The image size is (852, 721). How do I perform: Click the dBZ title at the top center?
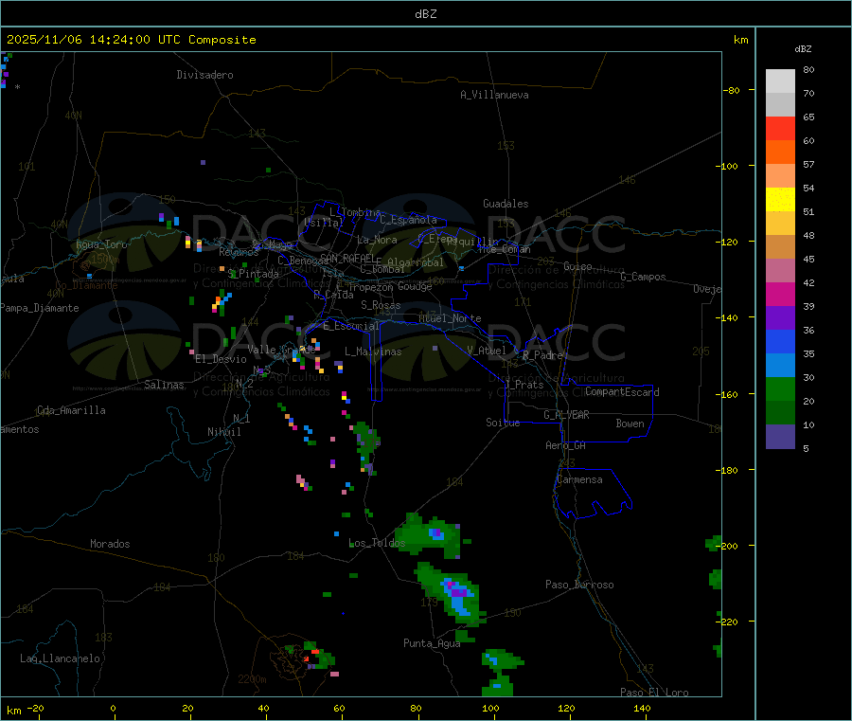[425, 14]
